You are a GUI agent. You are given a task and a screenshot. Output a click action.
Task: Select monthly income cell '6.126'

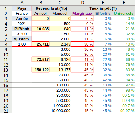tap(60, 59)
